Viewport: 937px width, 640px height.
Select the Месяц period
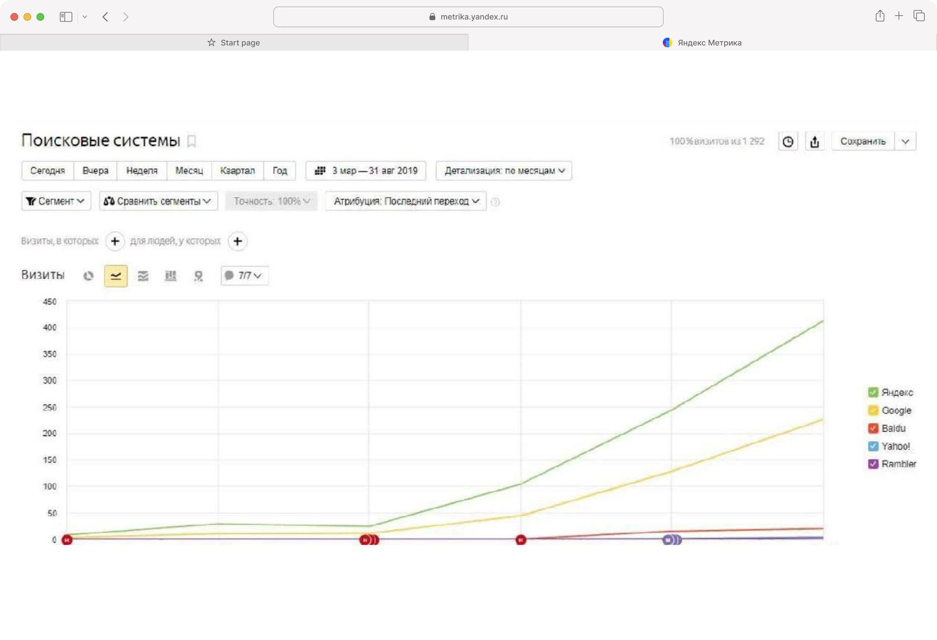point(189,170)
